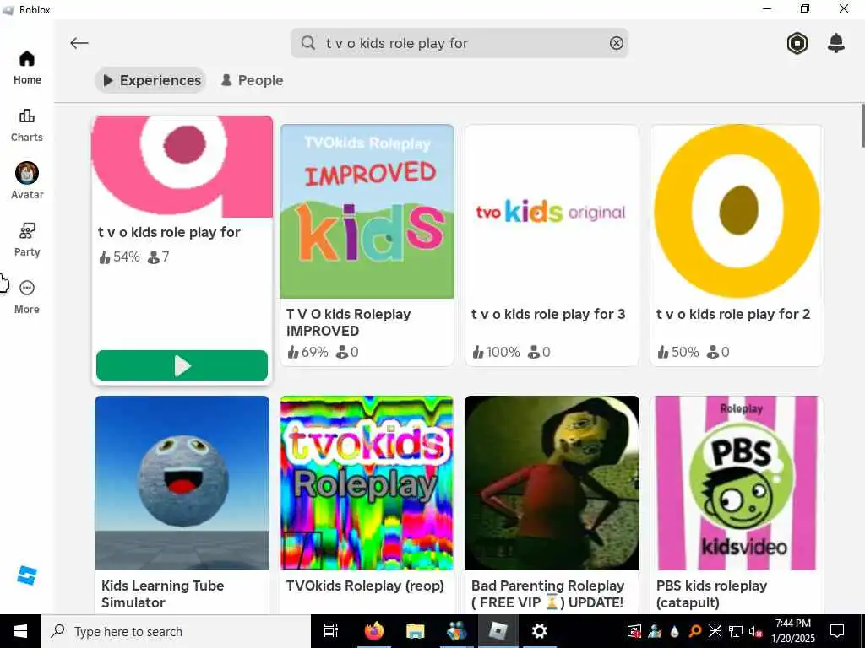
Task: Open TVOkids Roleplay (reop) thumbnail
Action: [367, 483]
